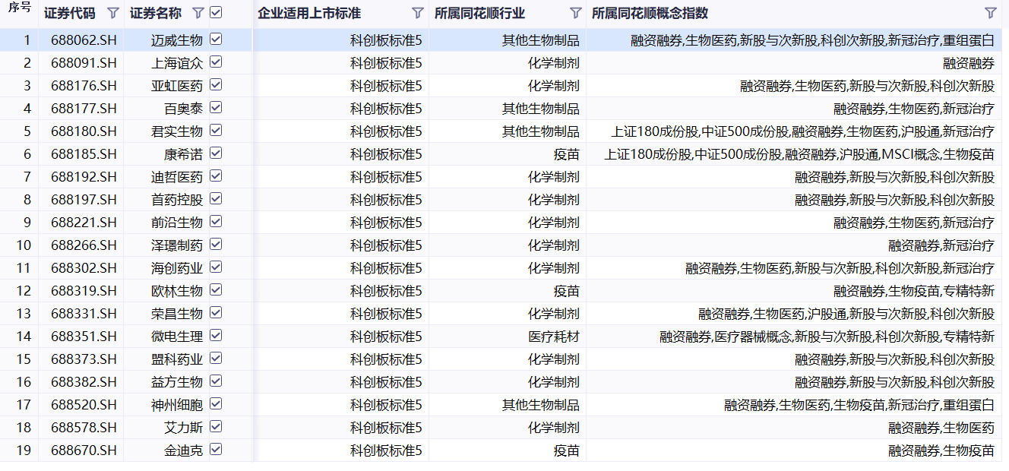Open filter for 所属同花顺行业 column
The width and height of the screenshot is (1009, 471).
click(x=576, y=13)
